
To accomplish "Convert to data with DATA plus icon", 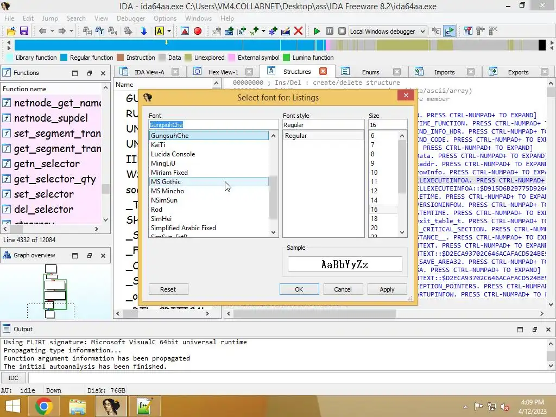I will (229, 31).
